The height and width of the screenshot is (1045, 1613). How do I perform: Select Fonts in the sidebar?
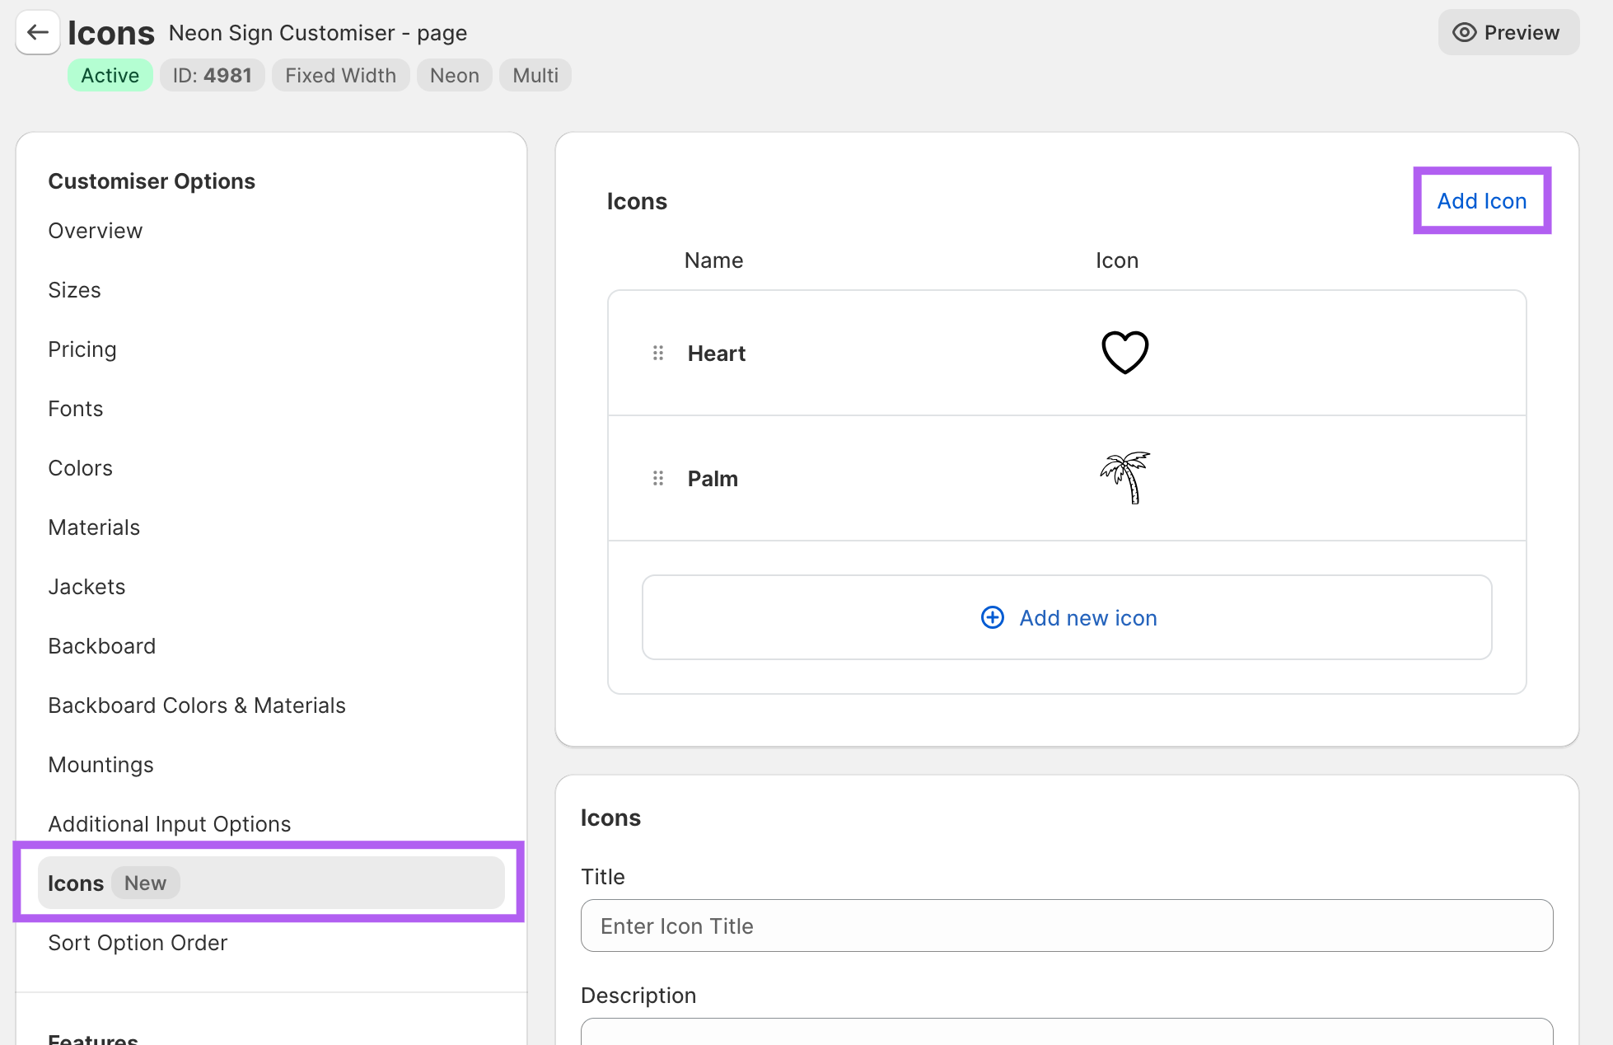pos(76,409)
